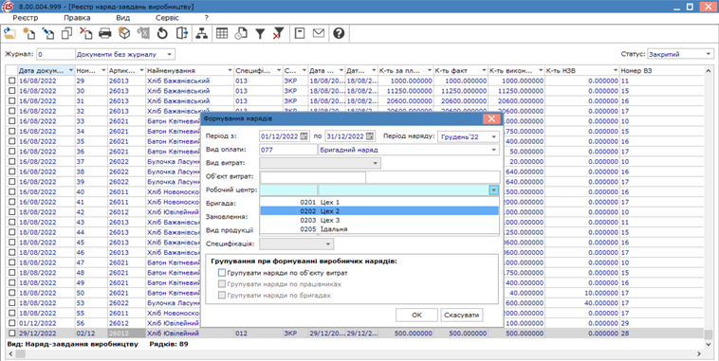Check the row checkbox for document 56
Screen dimensions: 719x361
pos(12,323)
